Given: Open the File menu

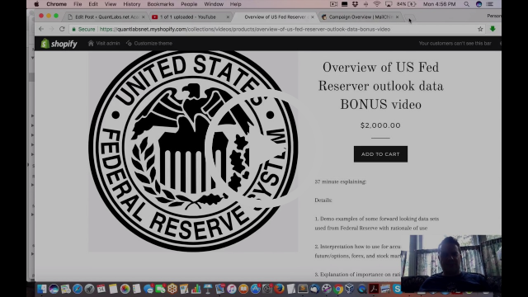Looking at the screenshot, I should coord(78,4).
